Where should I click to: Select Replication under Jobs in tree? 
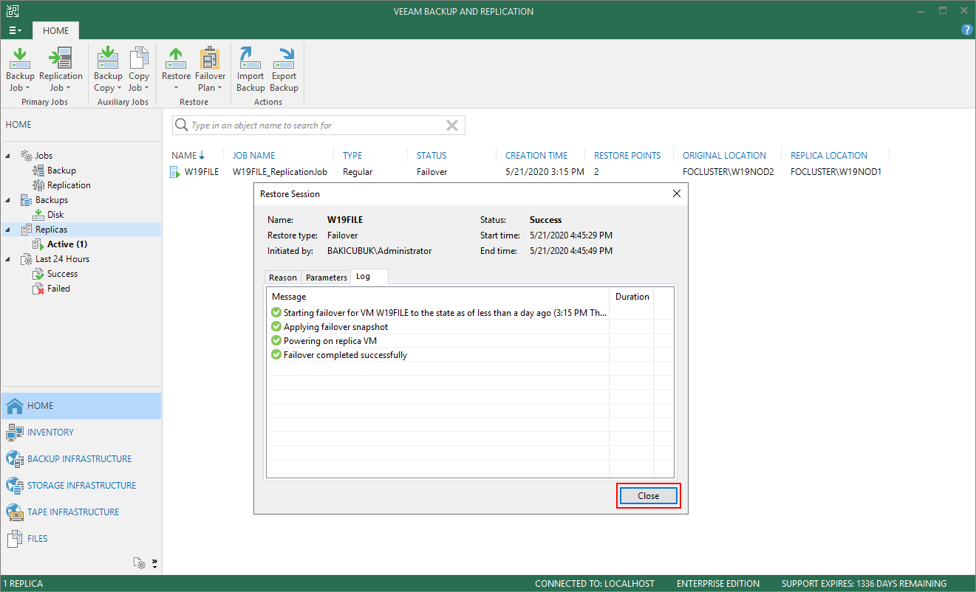pyautogui.click(x=69, y=185)
